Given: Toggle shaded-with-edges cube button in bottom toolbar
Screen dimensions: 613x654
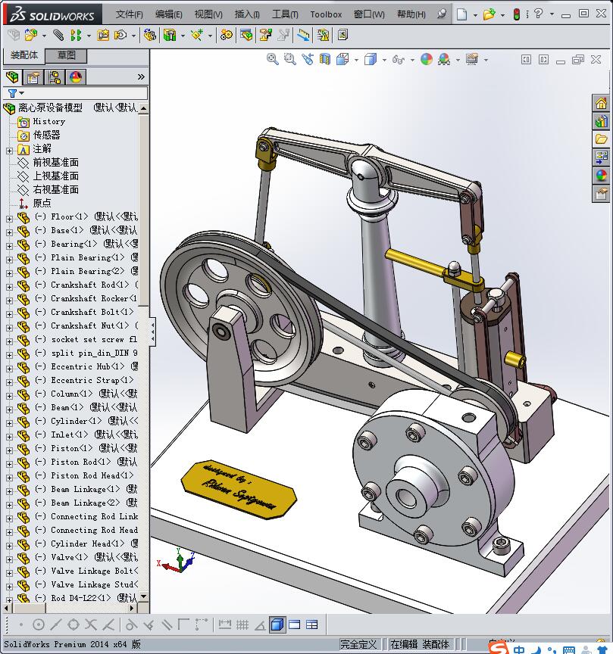Looking at the screenshot, I should (277, 625).
